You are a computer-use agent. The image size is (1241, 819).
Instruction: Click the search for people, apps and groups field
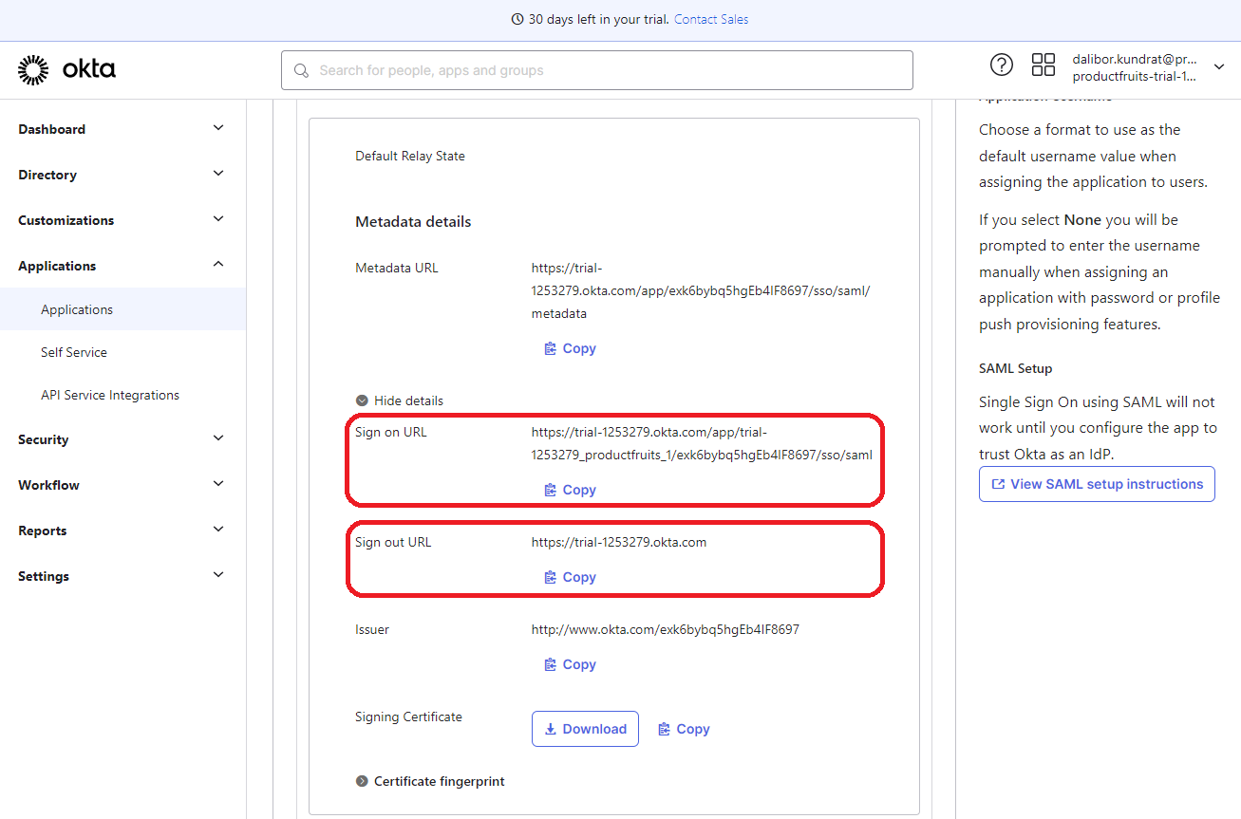[596, 70]
